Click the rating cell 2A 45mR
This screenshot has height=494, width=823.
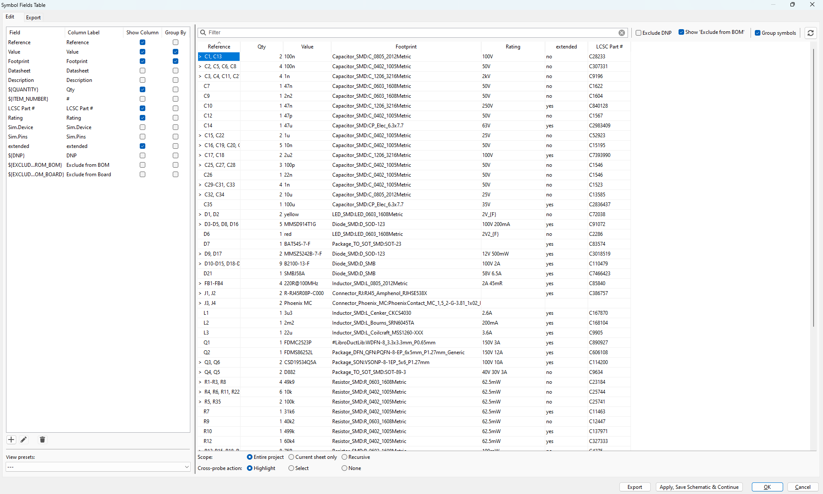pyautogui.click(x=513, y=283)
